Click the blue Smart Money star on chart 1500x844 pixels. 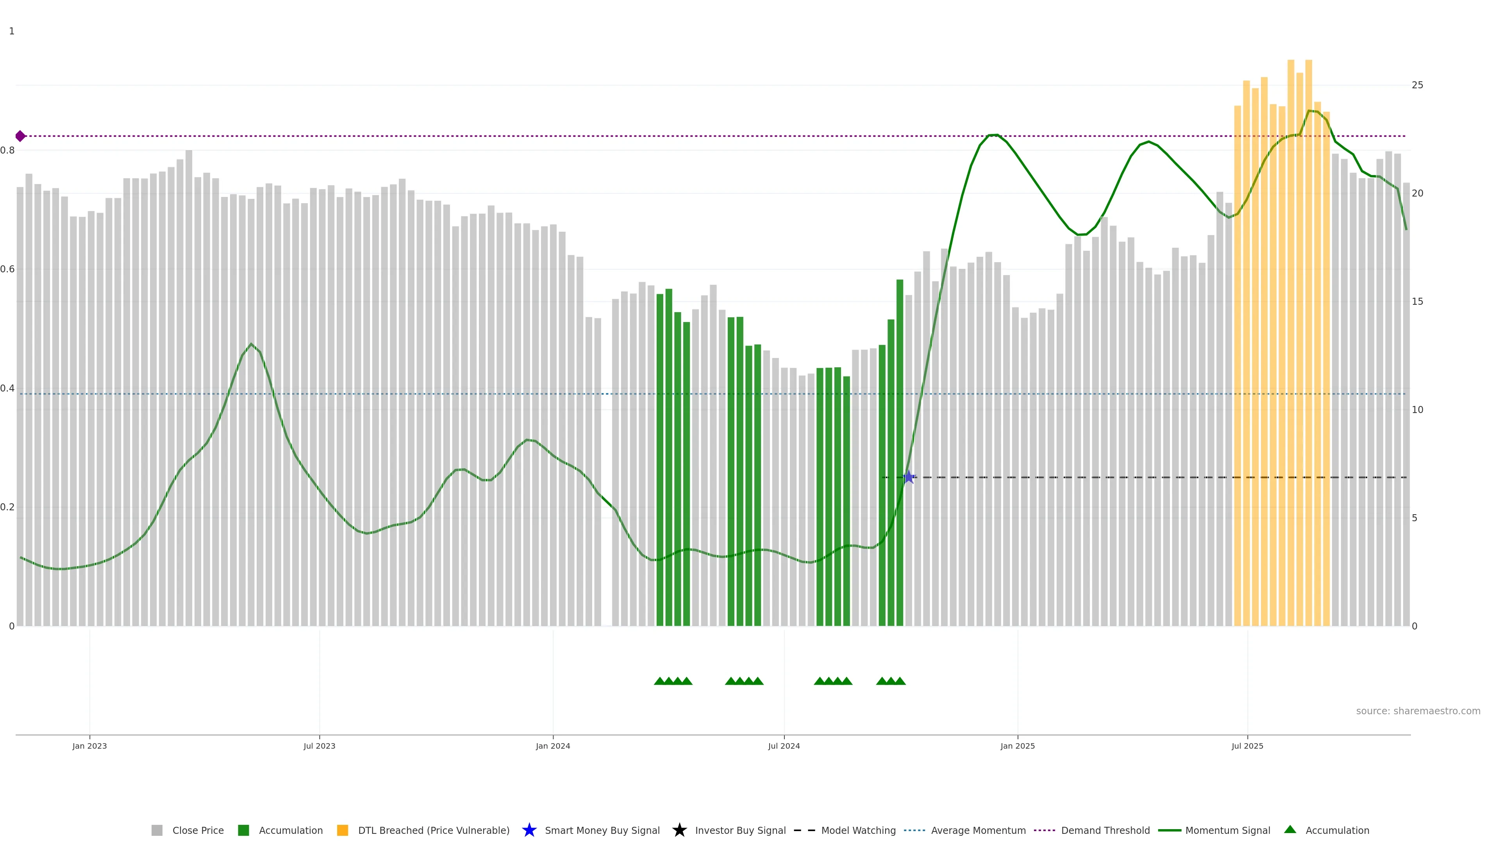coord(908,477)
